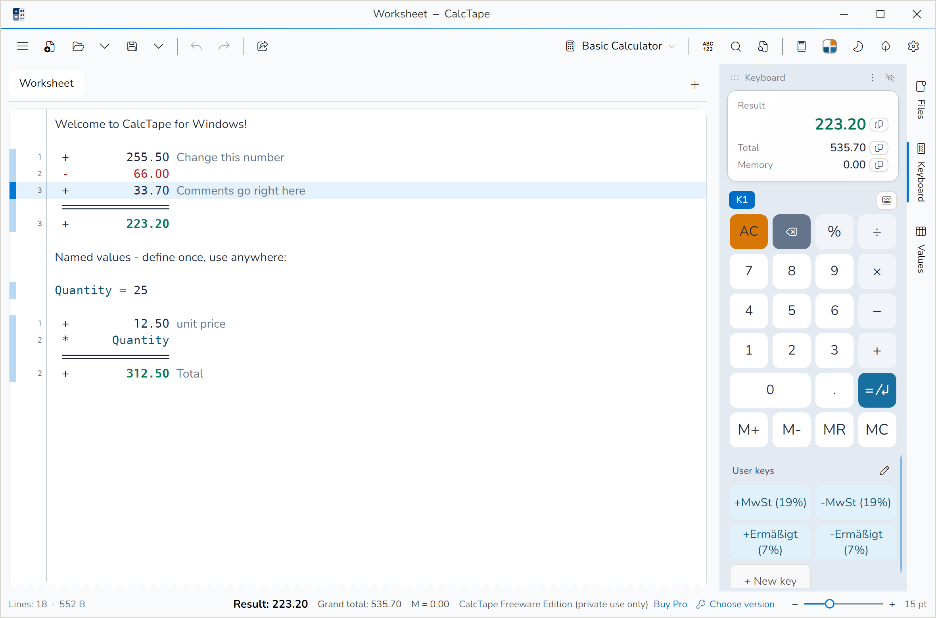This screenshot has width=936, height=618.
Task: Click the -MwSt (19%) user key
Action: [856, 502]
